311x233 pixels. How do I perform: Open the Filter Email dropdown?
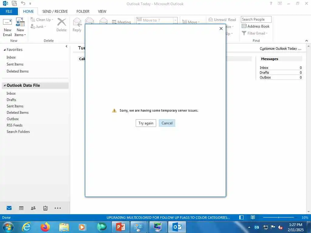255,33
